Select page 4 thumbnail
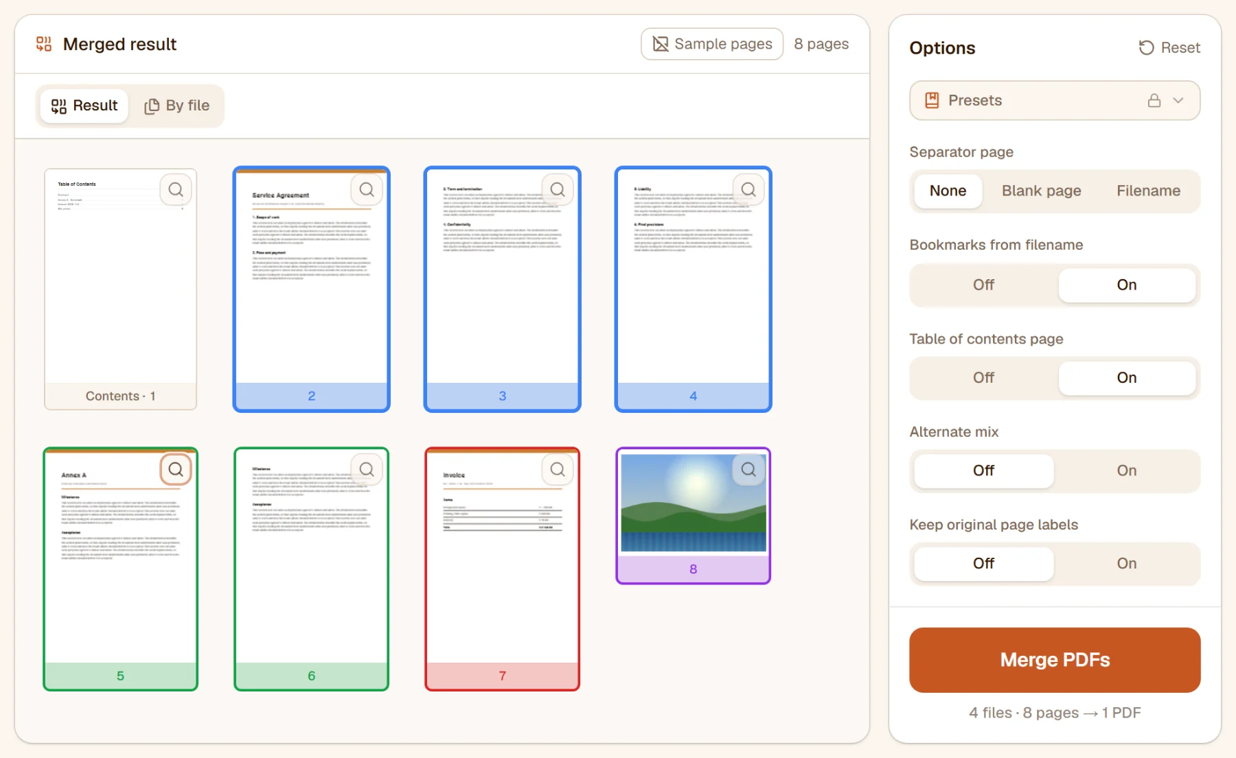The width and height of the screenshot is (1236, 758). click(x=694, y=289)
